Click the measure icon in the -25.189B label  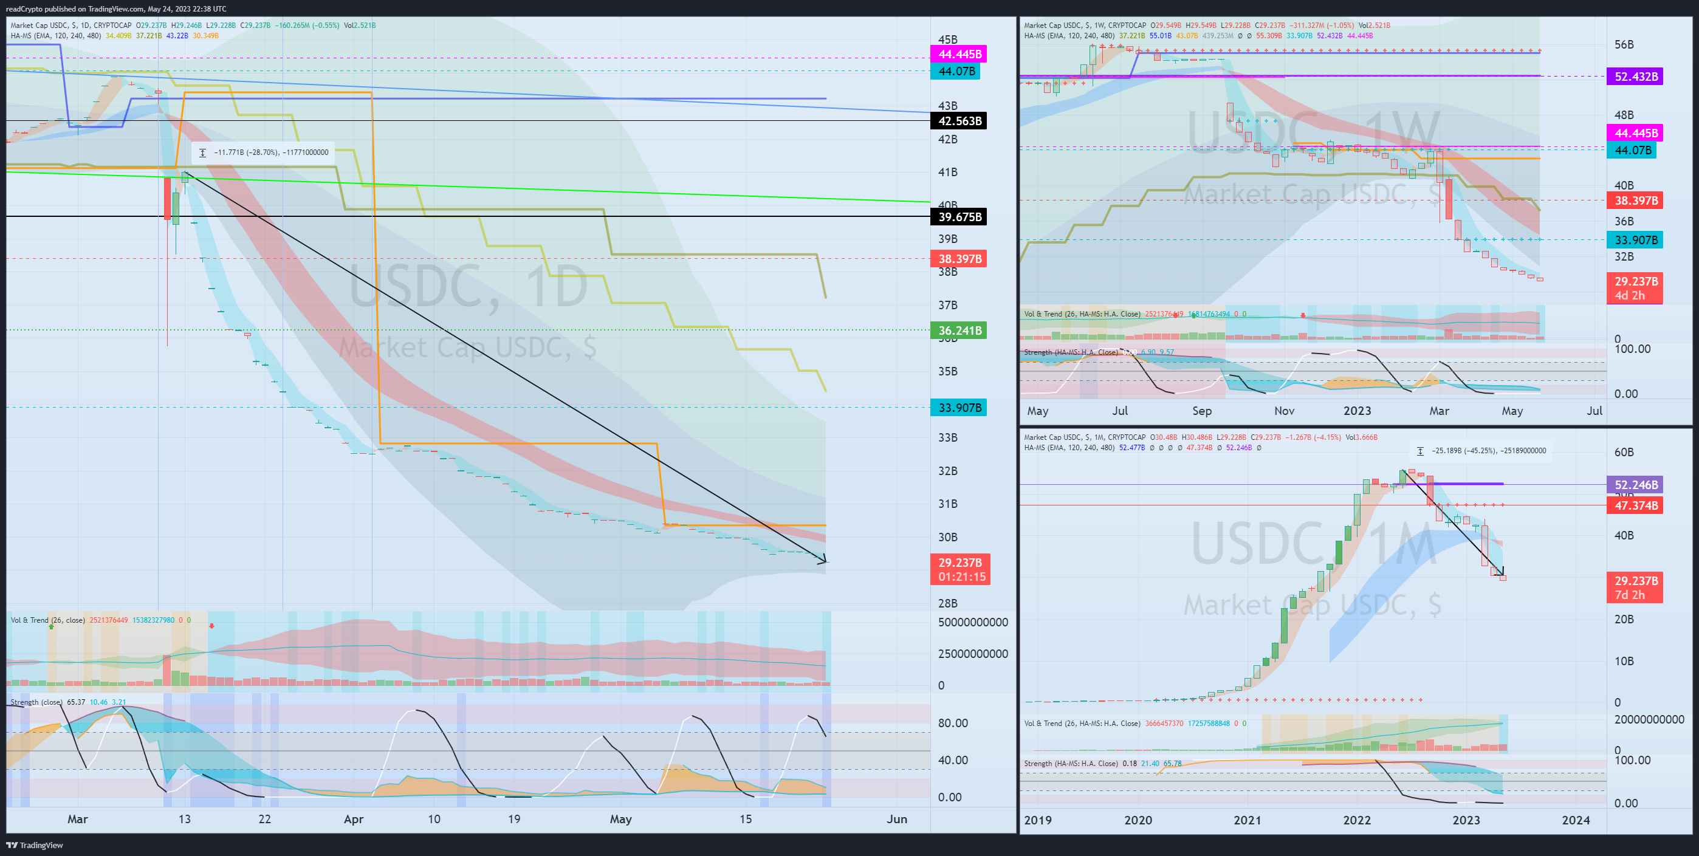pyautogui.click(x=1420, y=451)
